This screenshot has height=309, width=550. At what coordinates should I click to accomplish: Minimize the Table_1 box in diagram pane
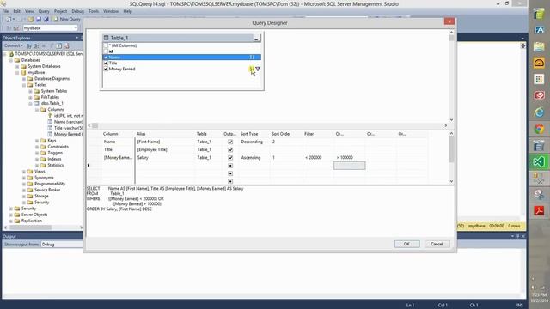point(256,38)
